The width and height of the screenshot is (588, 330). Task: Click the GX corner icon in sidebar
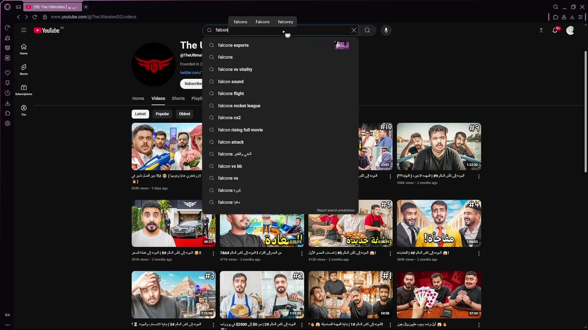pos(7,315)
